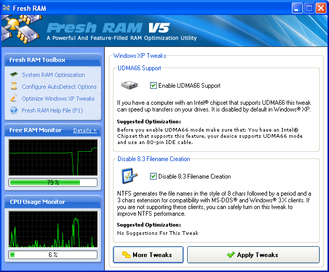Select Optimize Windows XP Tweaks in toolbox
This screenshot has height=272, width=329.
(x=58, y=99)
